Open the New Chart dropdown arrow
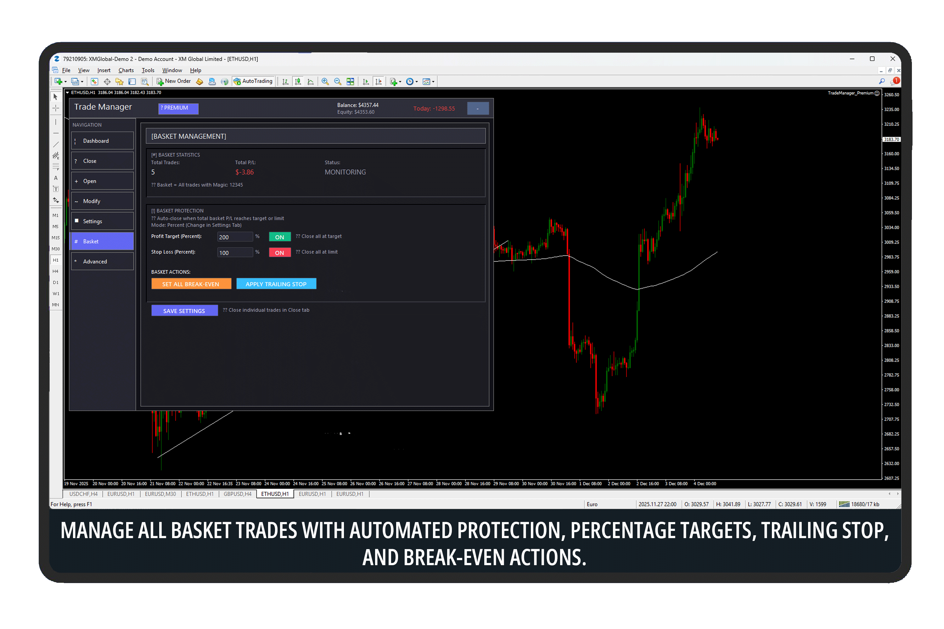Viewport: 944px width, 629px height. 65,81
